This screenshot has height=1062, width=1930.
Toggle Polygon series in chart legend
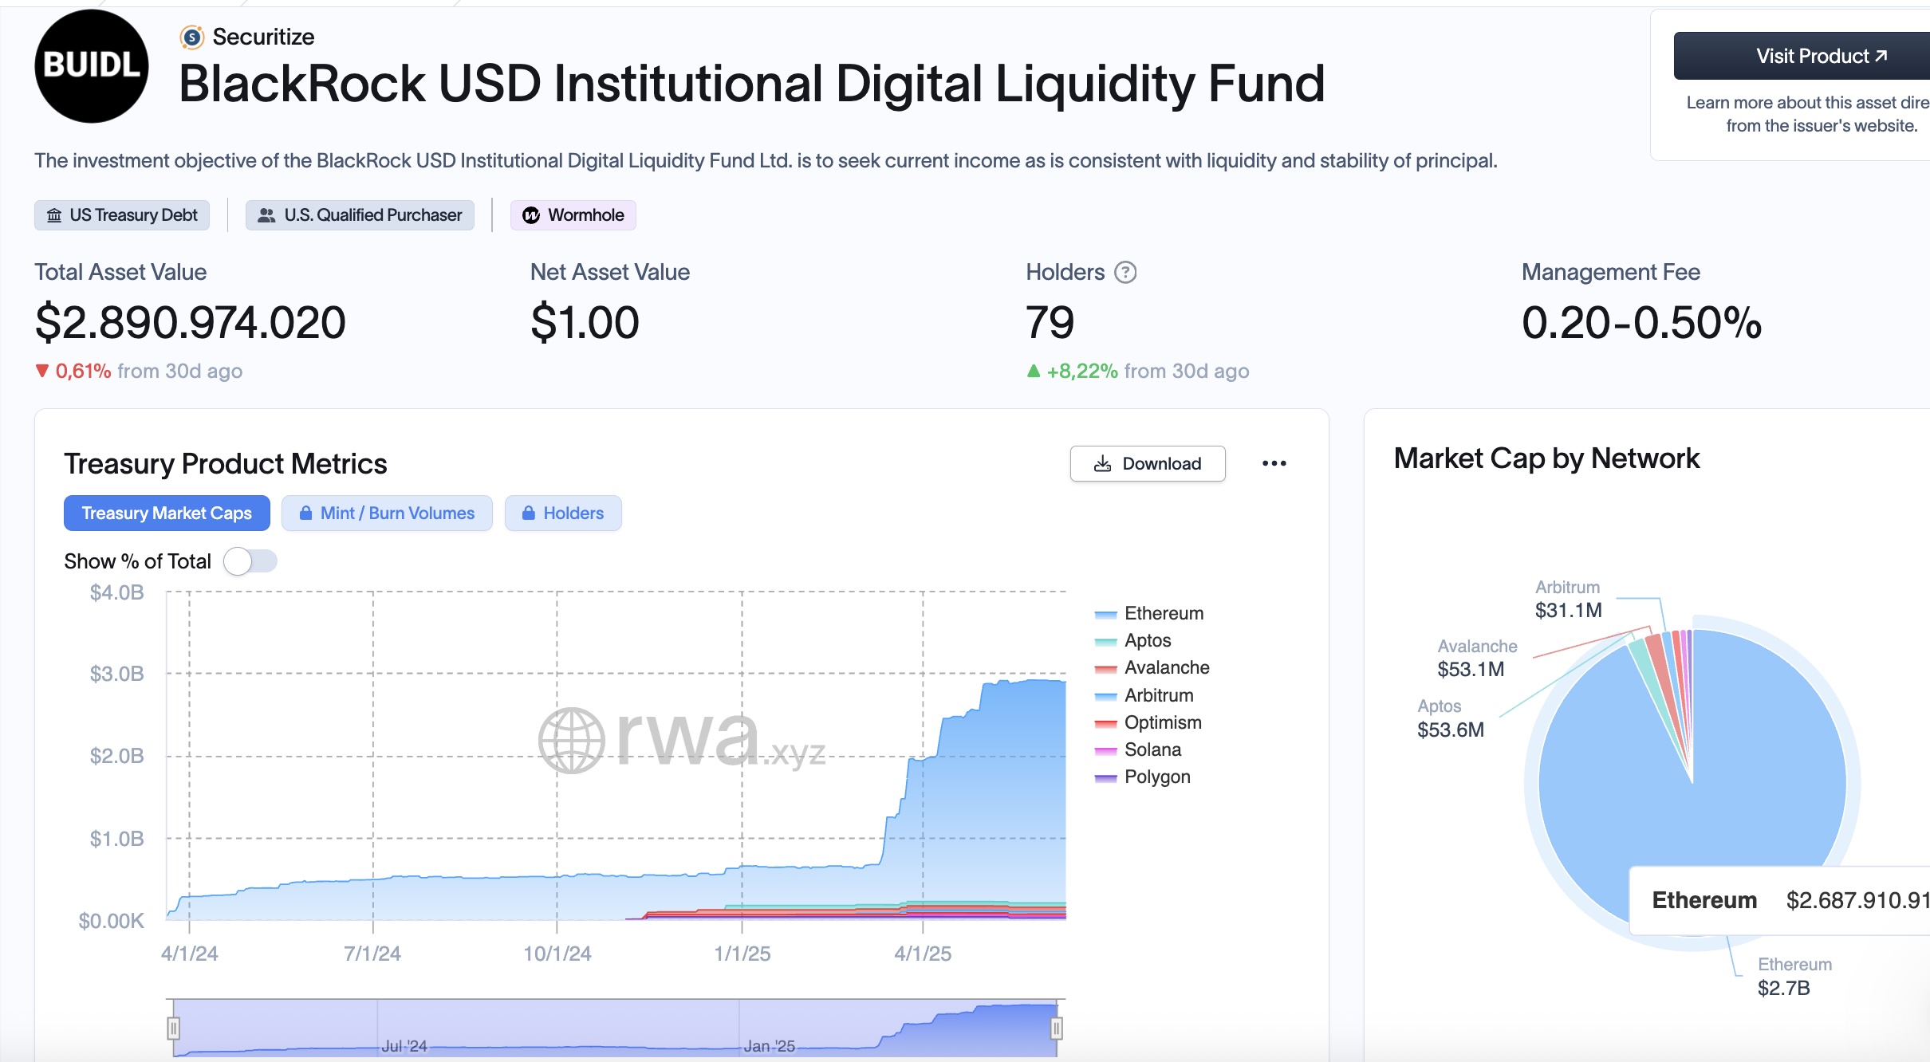pyautogui.click(x=1143, y=777)
